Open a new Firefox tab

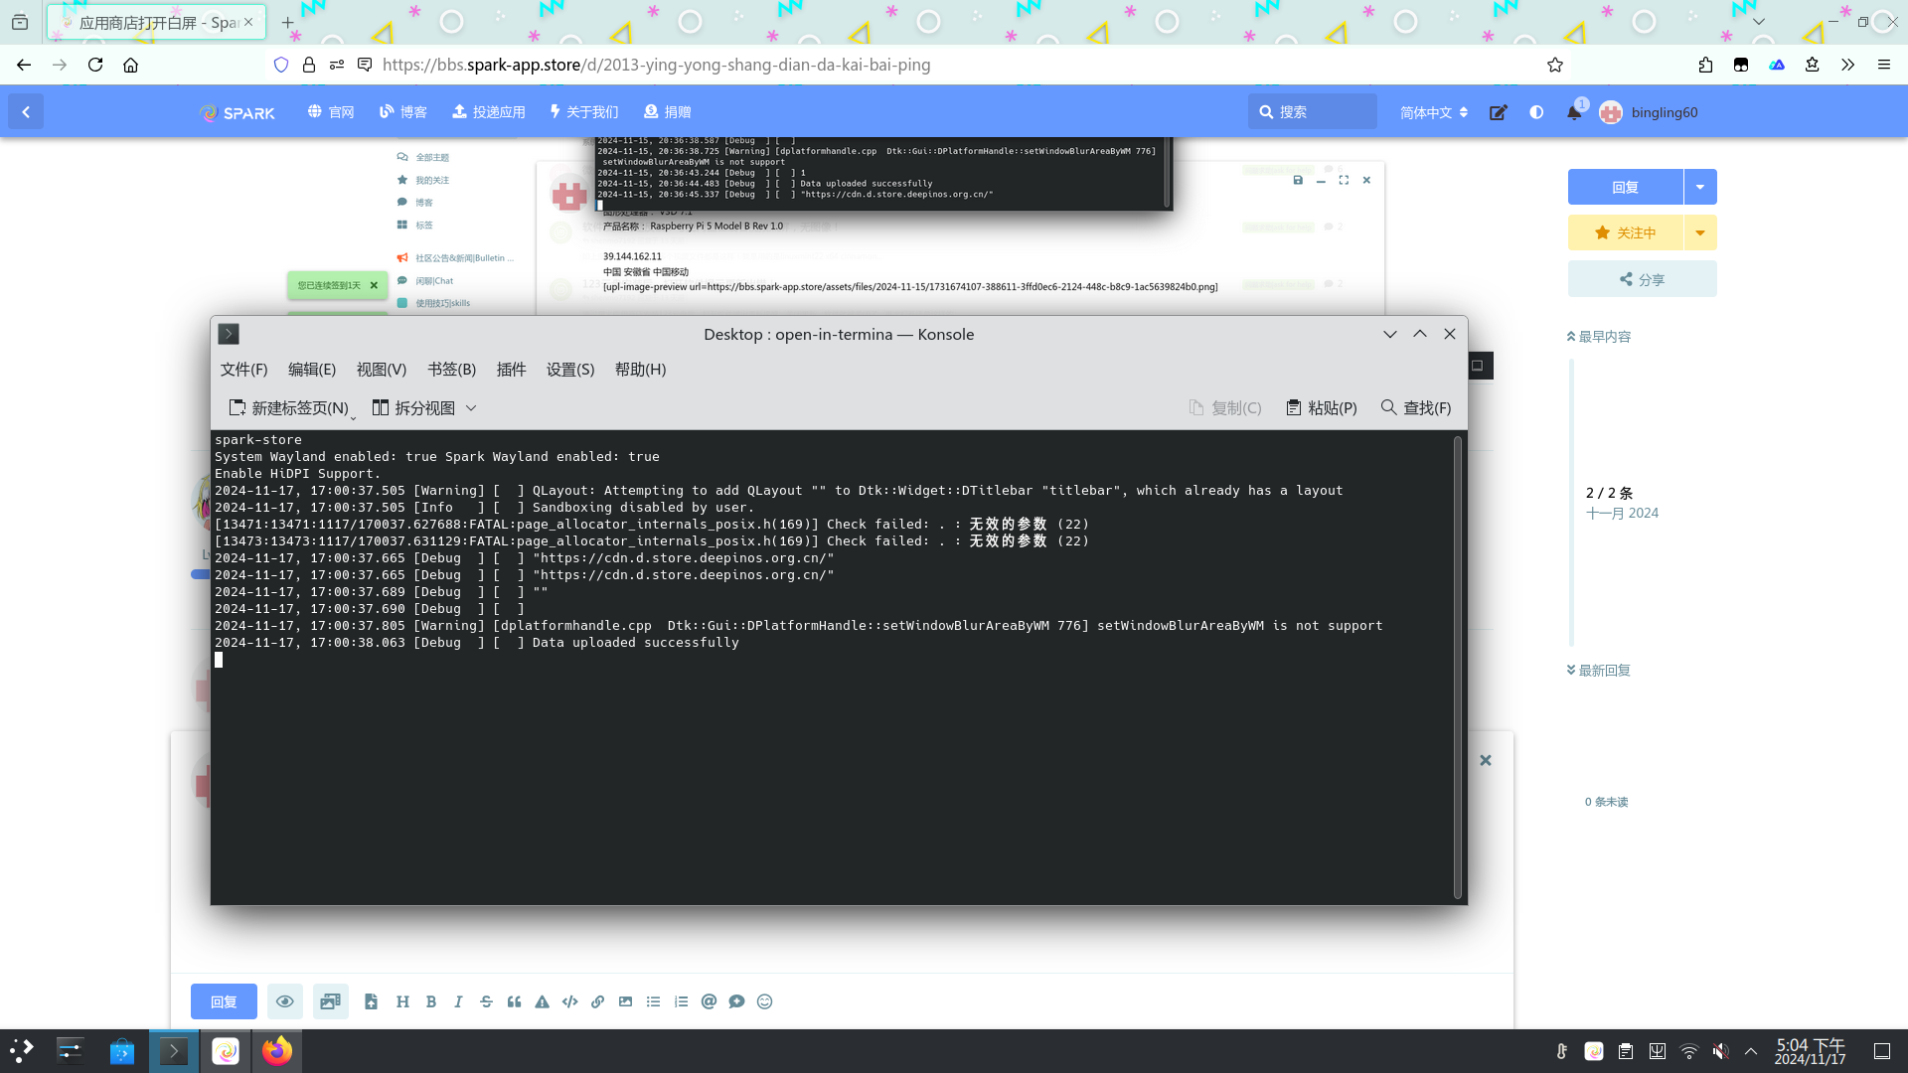287,22
